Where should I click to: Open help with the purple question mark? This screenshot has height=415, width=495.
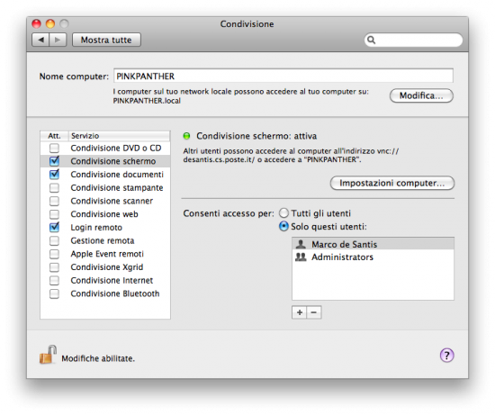click(446, 356)
